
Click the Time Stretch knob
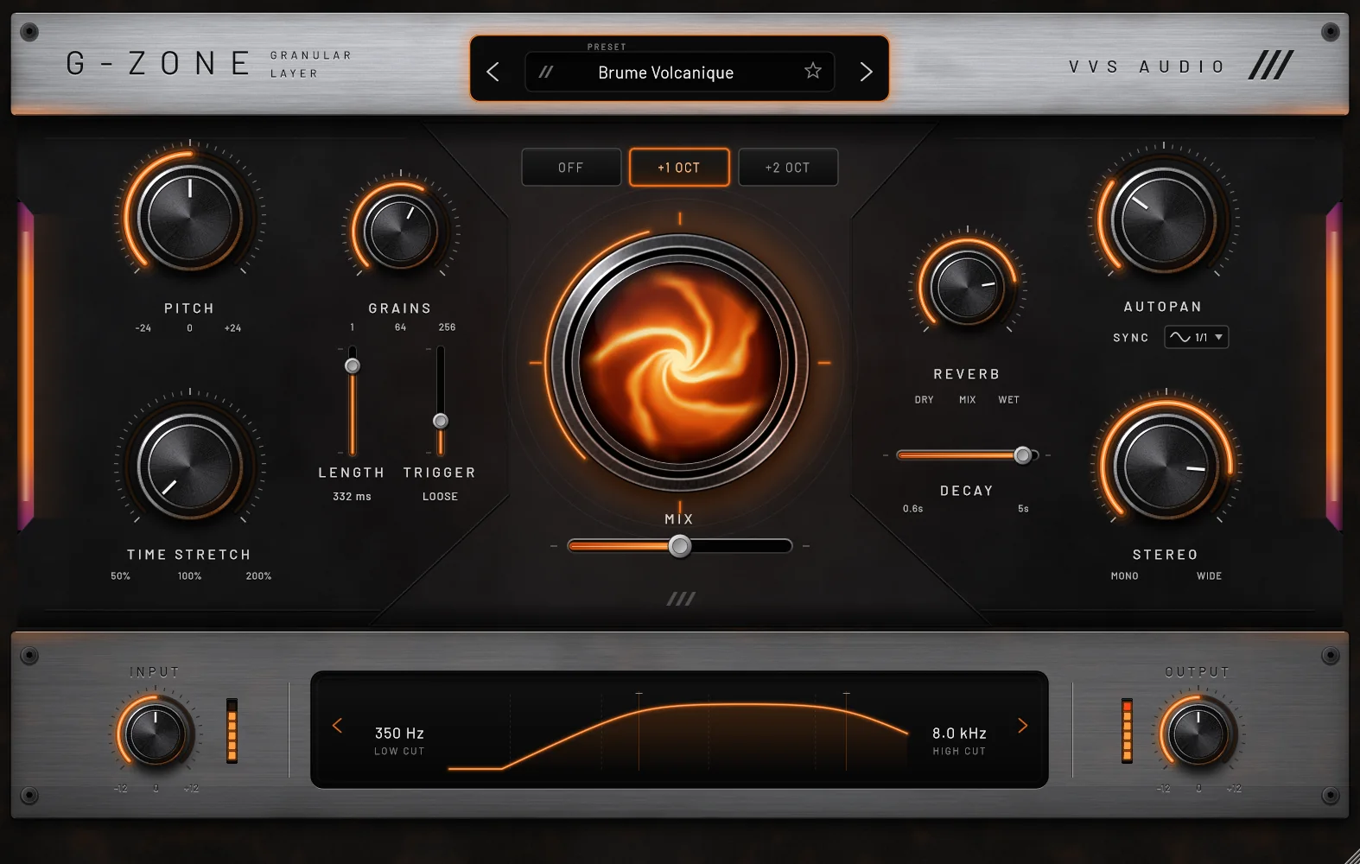pos(190,467)
